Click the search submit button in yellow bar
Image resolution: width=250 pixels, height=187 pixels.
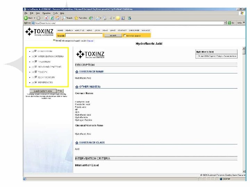113,35
